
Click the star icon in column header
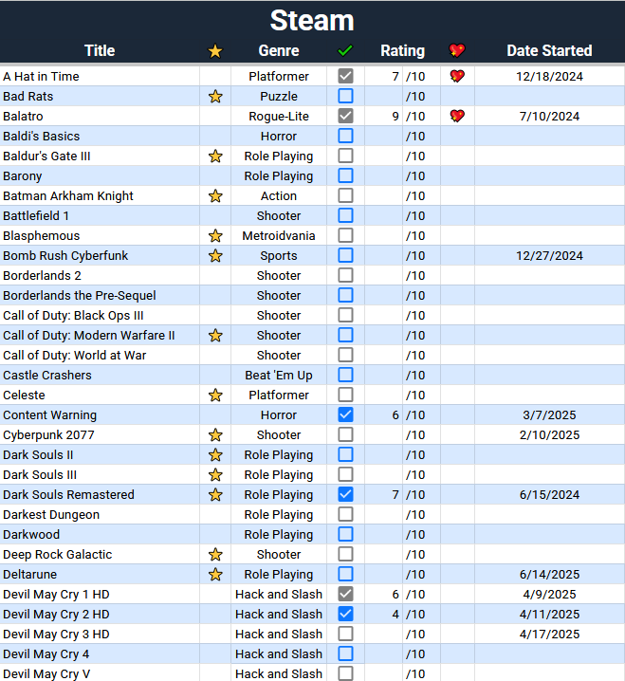[x=215, y=51]
